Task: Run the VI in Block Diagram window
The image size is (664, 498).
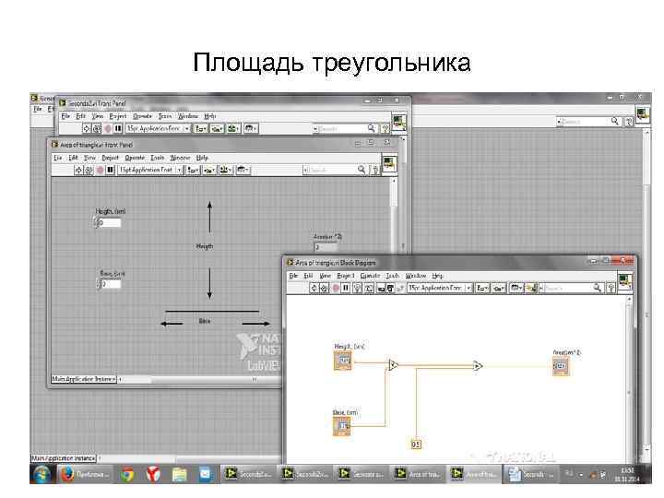Action: point(314,288)
